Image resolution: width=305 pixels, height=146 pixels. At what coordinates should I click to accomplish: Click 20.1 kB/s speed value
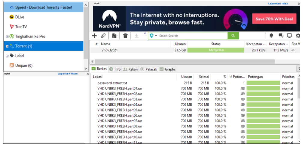(259, 50)
